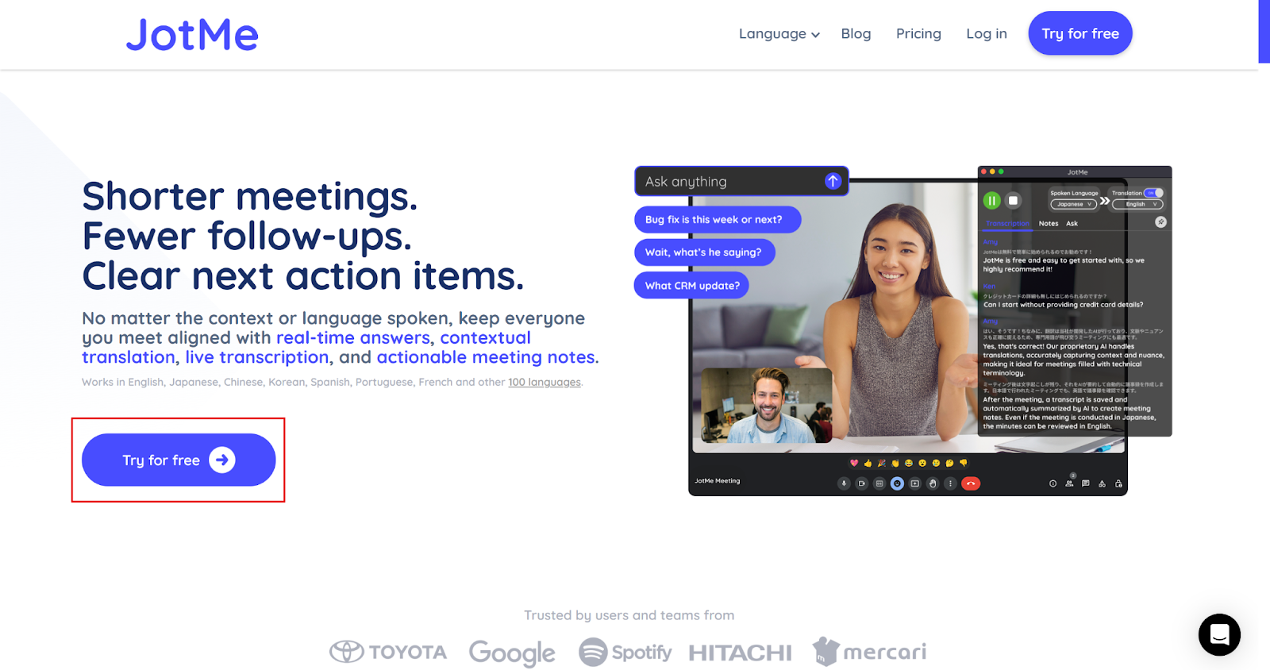
Task: Click the raise hand icon
Action: click(933, 483)
